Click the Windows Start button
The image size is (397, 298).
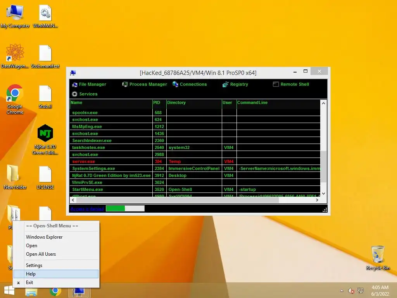point(9,291)
